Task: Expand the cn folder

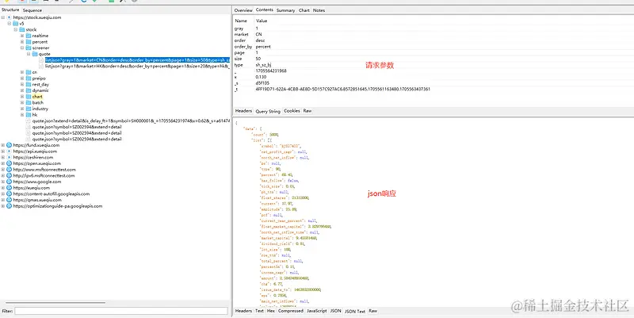Action: [23, 72]
